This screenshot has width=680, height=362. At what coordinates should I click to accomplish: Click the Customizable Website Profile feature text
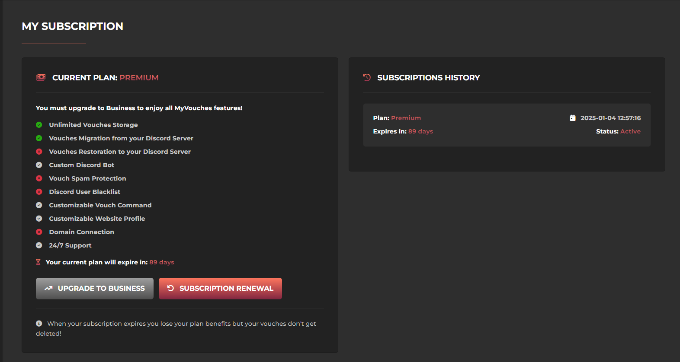point(97,219)
